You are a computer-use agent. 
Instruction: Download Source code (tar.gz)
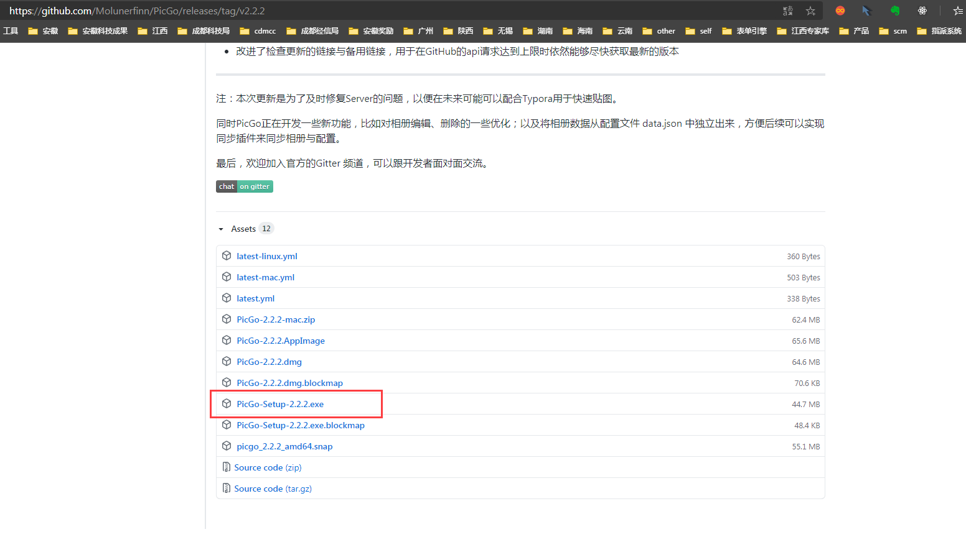pyautogui.click(x=273, y=489)
